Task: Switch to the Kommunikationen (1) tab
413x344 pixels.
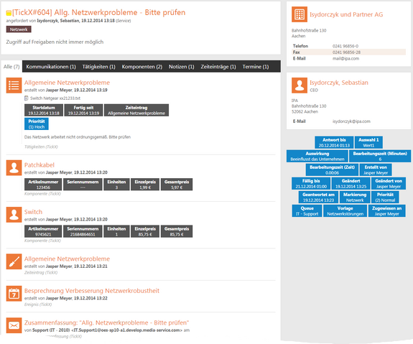Action: [51, 67]
